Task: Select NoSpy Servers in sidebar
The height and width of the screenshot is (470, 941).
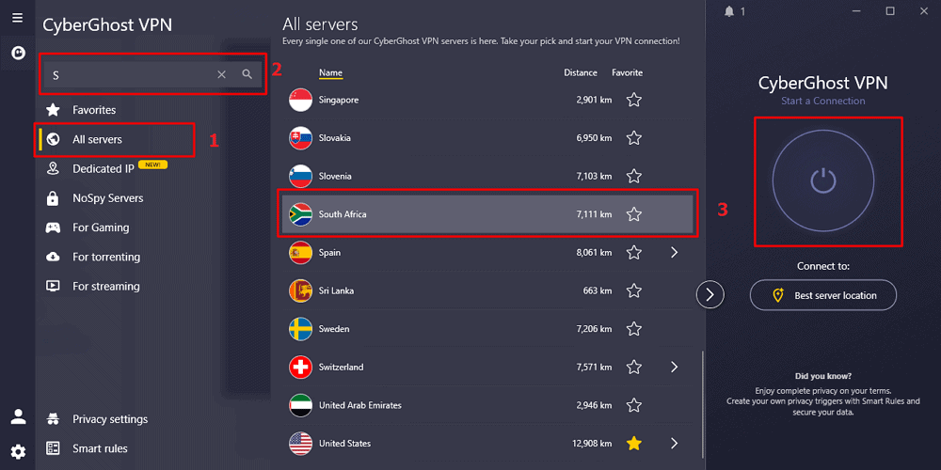Action: pyautogui.click(x=107, y=198)
